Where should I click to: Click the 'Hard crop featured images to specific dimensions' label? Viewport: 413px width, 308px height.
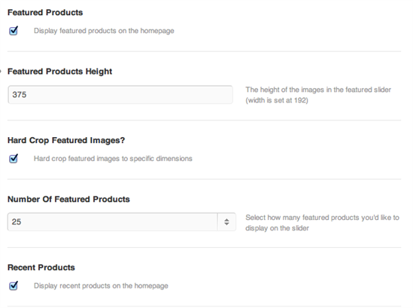point(113,158)
